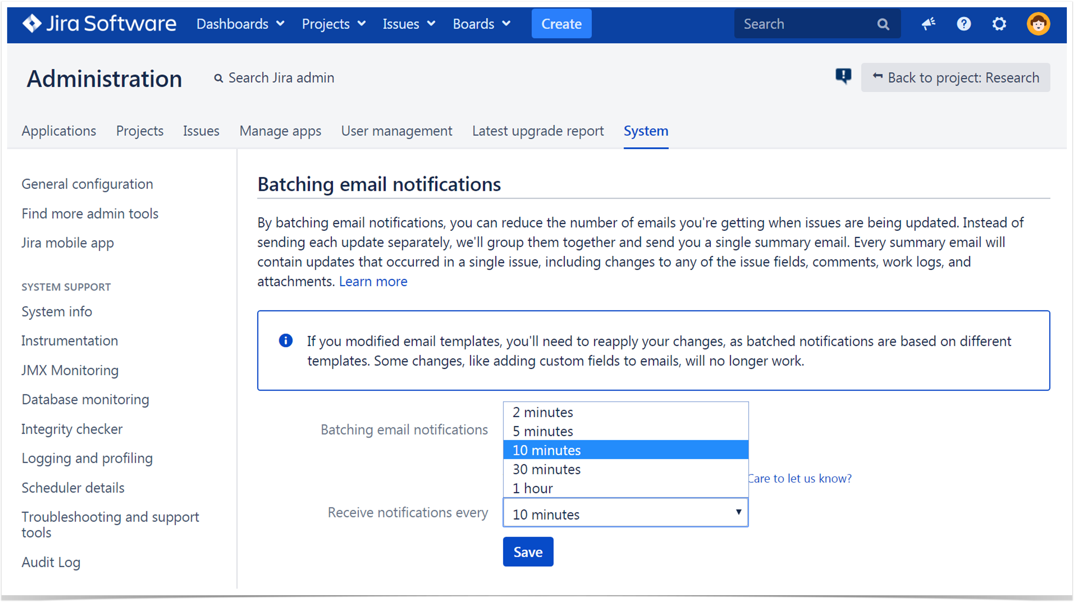Open the user avatar menu
Viewport: 1076px width, 603px height.
coord(1038,24)
